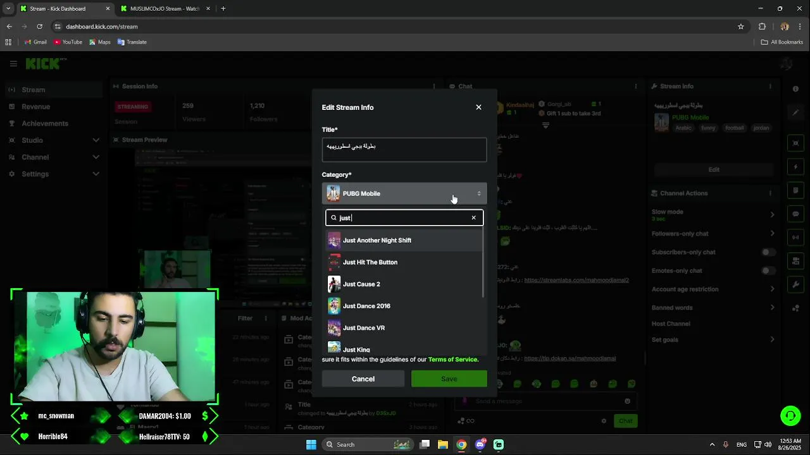
Task: Open the Chrome tab search dropdown
Action: point(8,9)
